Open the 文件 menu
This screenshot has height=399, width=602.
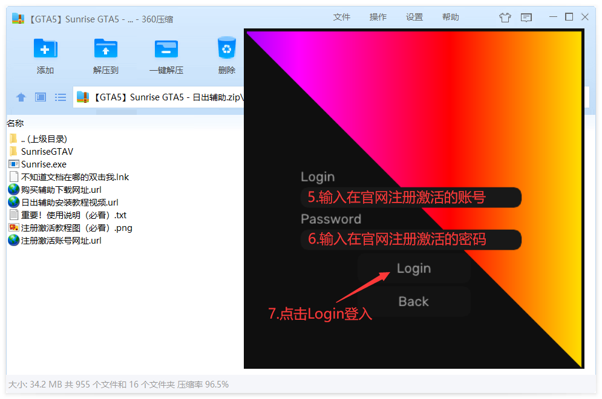point(342,17)
